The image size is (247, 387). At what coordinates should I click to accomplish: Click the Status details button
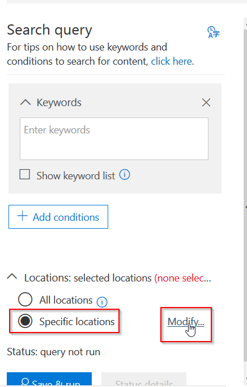pyautogui.click(x=144, y=379)
